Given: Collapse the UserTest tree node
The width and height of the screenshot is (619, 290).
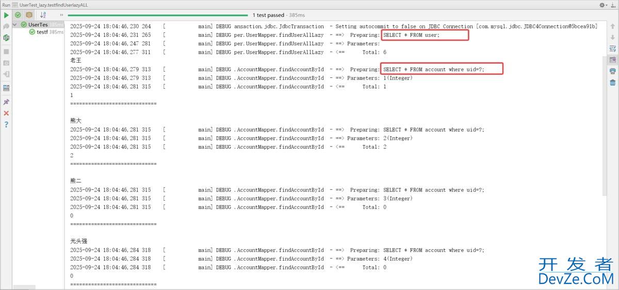Looking at the screenshot, I should [15, 24].
